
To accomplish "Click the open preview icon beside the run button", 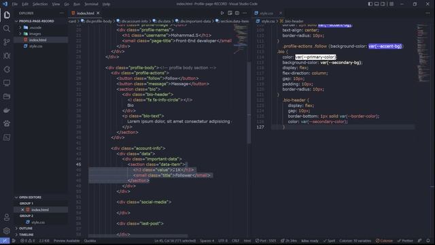I will (230, 13).
